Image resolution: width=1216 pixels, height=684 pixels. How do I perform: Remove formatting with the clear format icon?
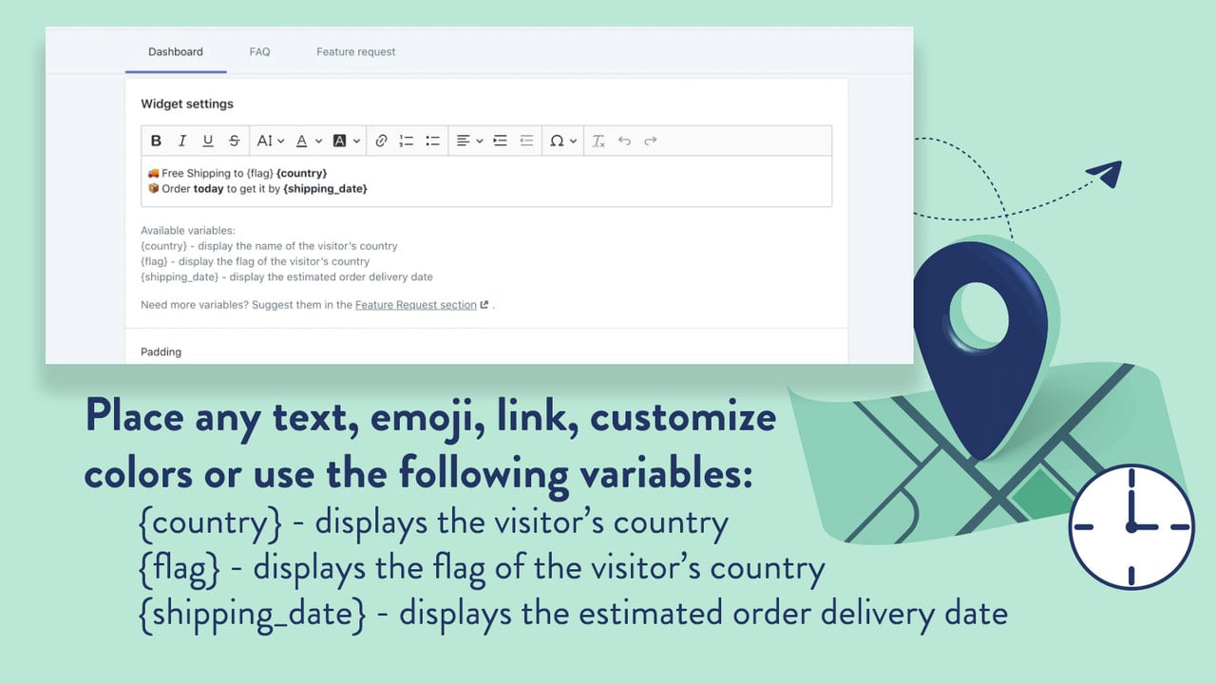pos(598,141)
